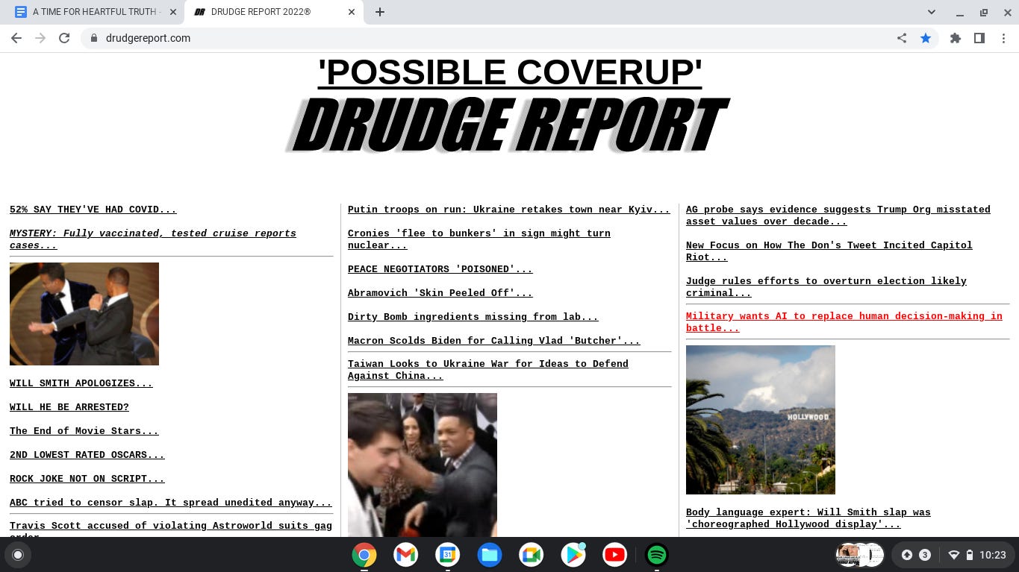Close the A TIME FOR HEARTFUL TRUTH tab
This screenshot has height=572, width=1019.
173,12
